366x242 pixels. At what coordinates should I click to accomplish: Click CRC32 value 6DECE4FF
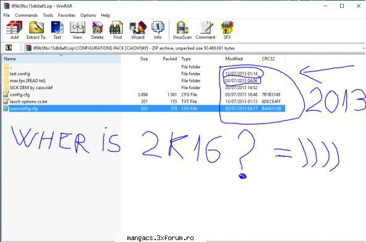(271, 102)
